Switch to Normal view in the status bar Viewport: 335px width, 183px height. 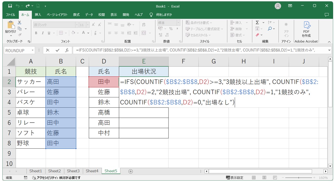coord(254,177)
